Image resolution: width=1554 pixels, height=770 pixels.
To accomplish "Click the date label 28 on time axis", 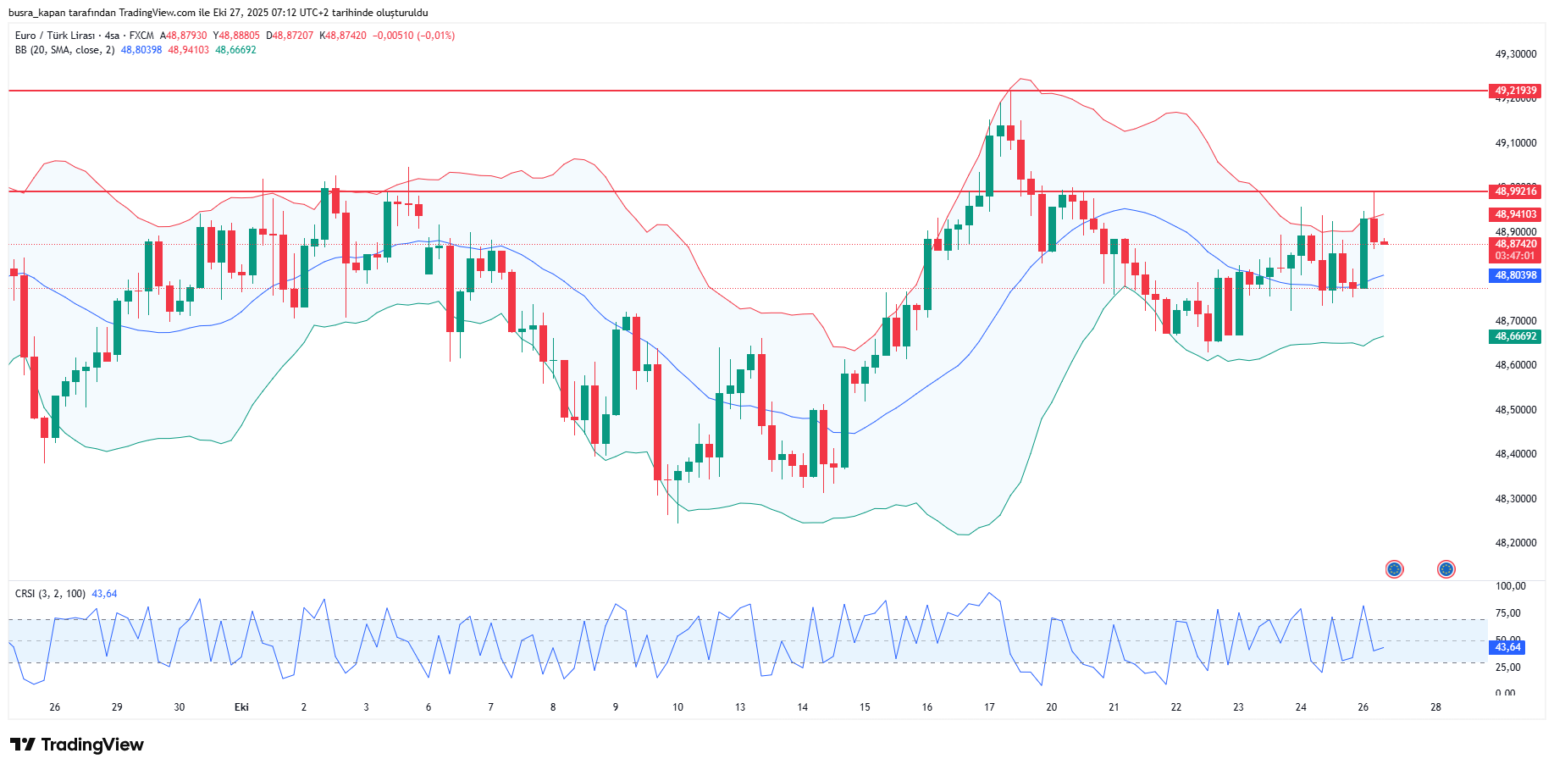I will (1435, 707).
